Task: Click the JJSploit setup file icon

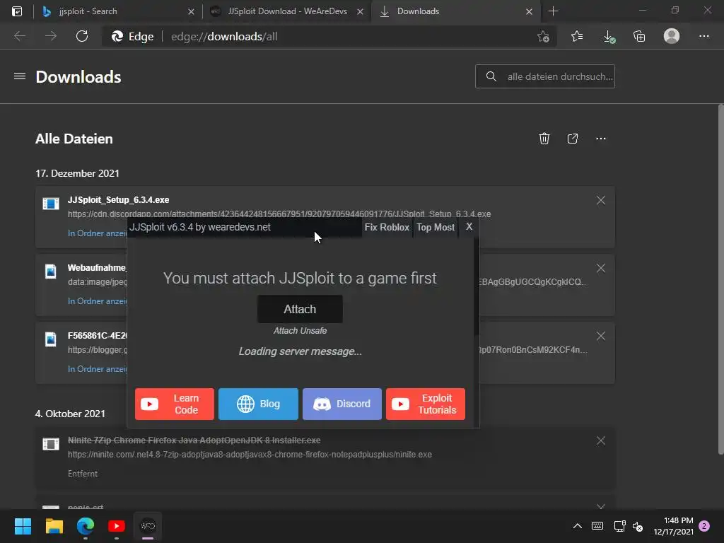Action: click(51, 204)
